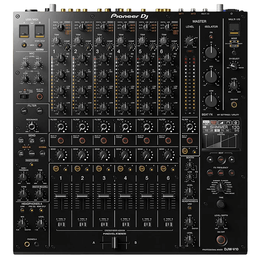This screenshot has width=260, height=260.
Task: Click the 120 BPM readout
Action: click(x=235, y=128)
